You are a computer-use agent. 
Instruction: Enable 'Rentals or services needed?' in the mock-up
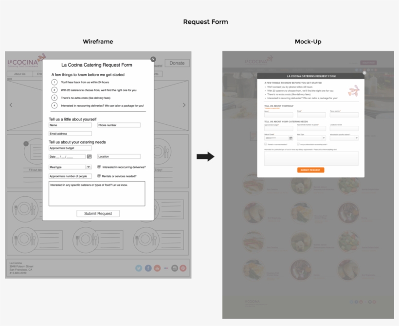coord(266,144)
